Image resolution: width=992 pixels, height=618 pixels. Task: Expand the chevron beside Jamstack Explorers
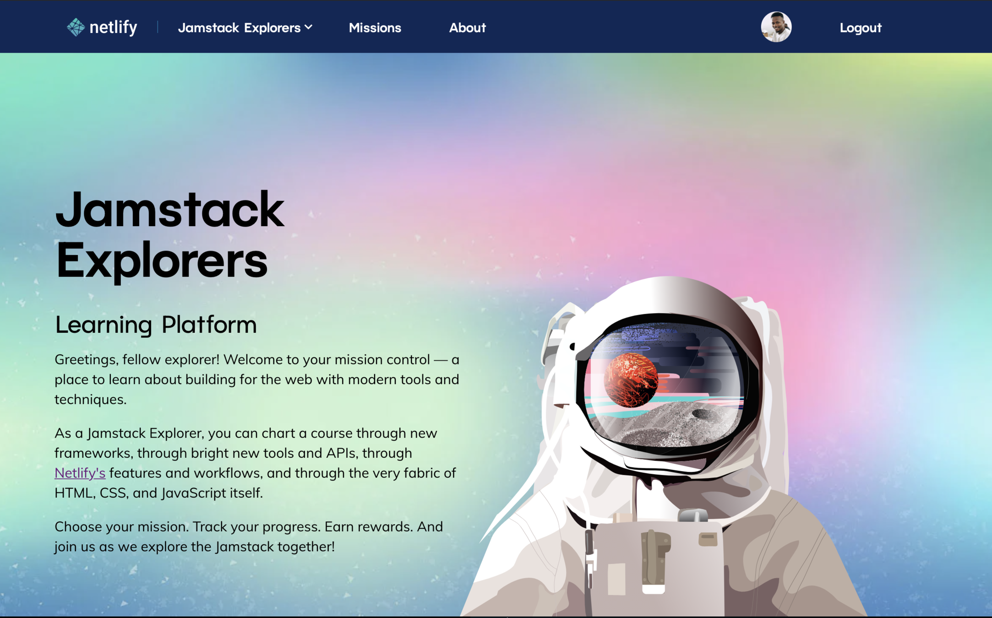point(309,27)
